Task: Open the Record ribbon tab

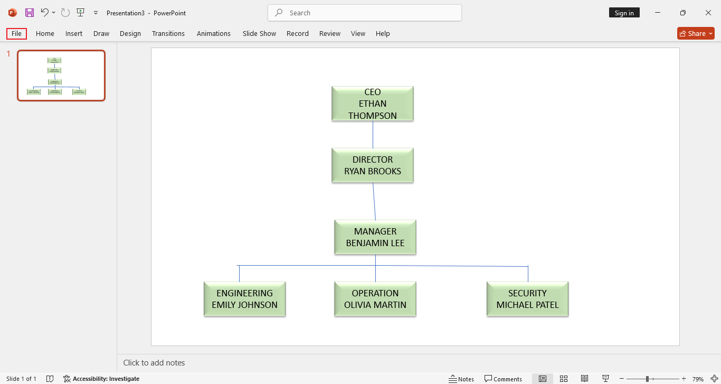Action: [298, 33]
